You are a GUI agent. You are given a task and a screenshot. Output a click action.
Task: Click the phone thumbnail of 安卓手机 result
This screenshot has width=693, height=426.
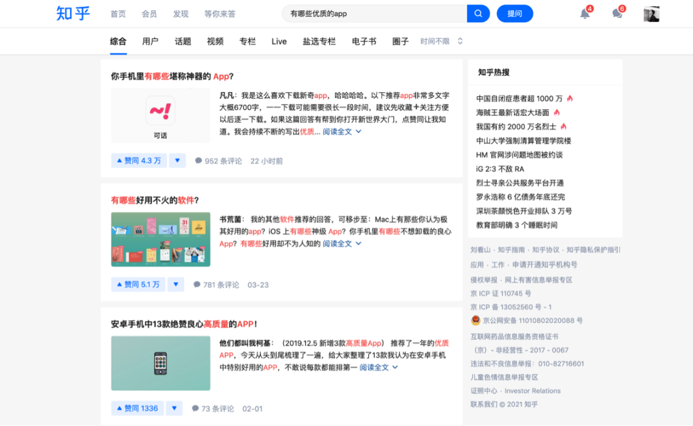[160, 363]
